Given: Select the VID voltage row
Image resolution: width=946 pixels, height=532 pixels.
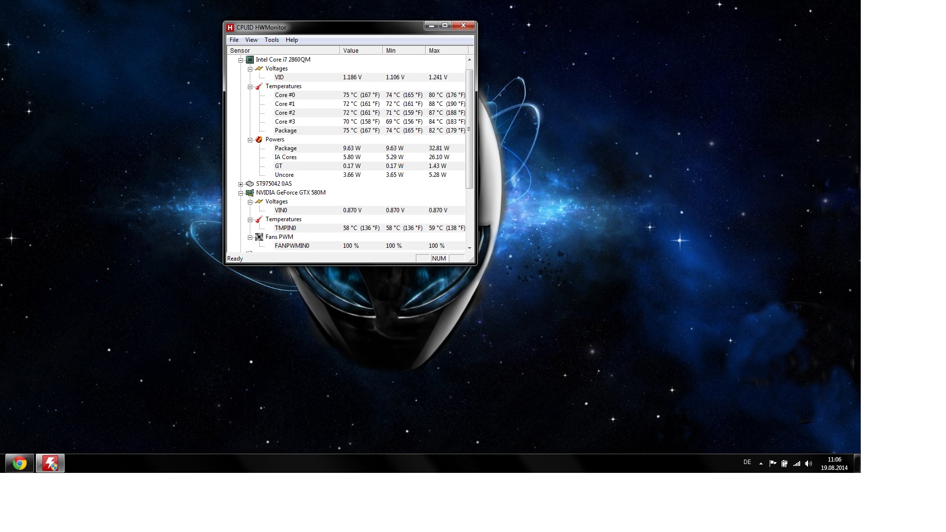Looking at the screenshot, I should click(370, 77).
